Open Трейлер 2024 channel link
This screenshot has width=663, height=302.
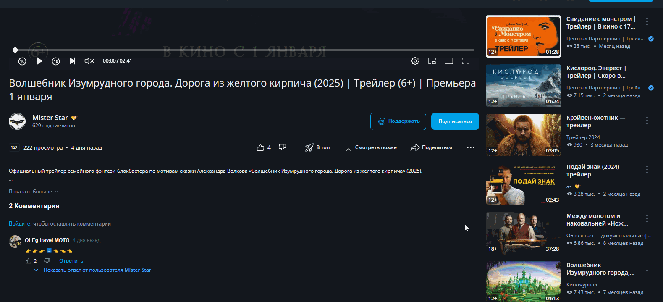click(583, 137)
